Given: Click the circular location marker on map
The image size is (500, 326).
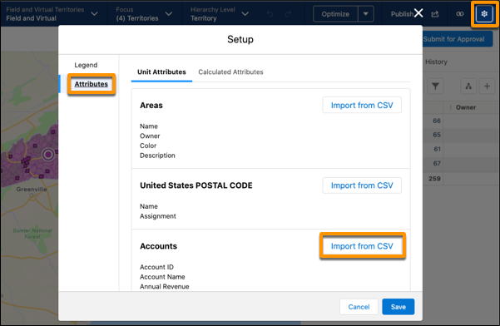Looking at the screenshot, I should (48, 154).
